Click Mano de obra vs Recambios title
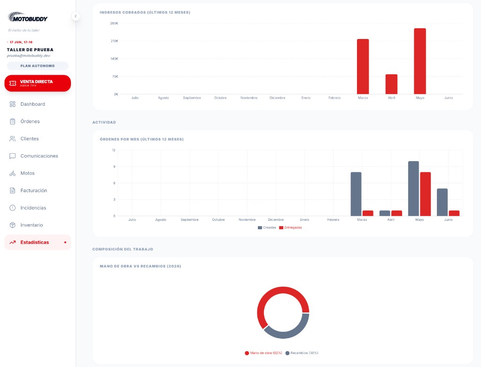This screenshot has height=367, width=481. point(140,266)
